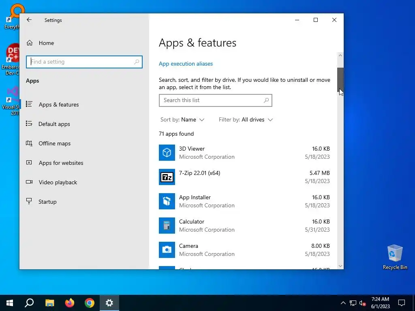Screen dimensions: 415x311
Task: Click the Visual Studio desktop shortcut
Action: coord(11,101)
